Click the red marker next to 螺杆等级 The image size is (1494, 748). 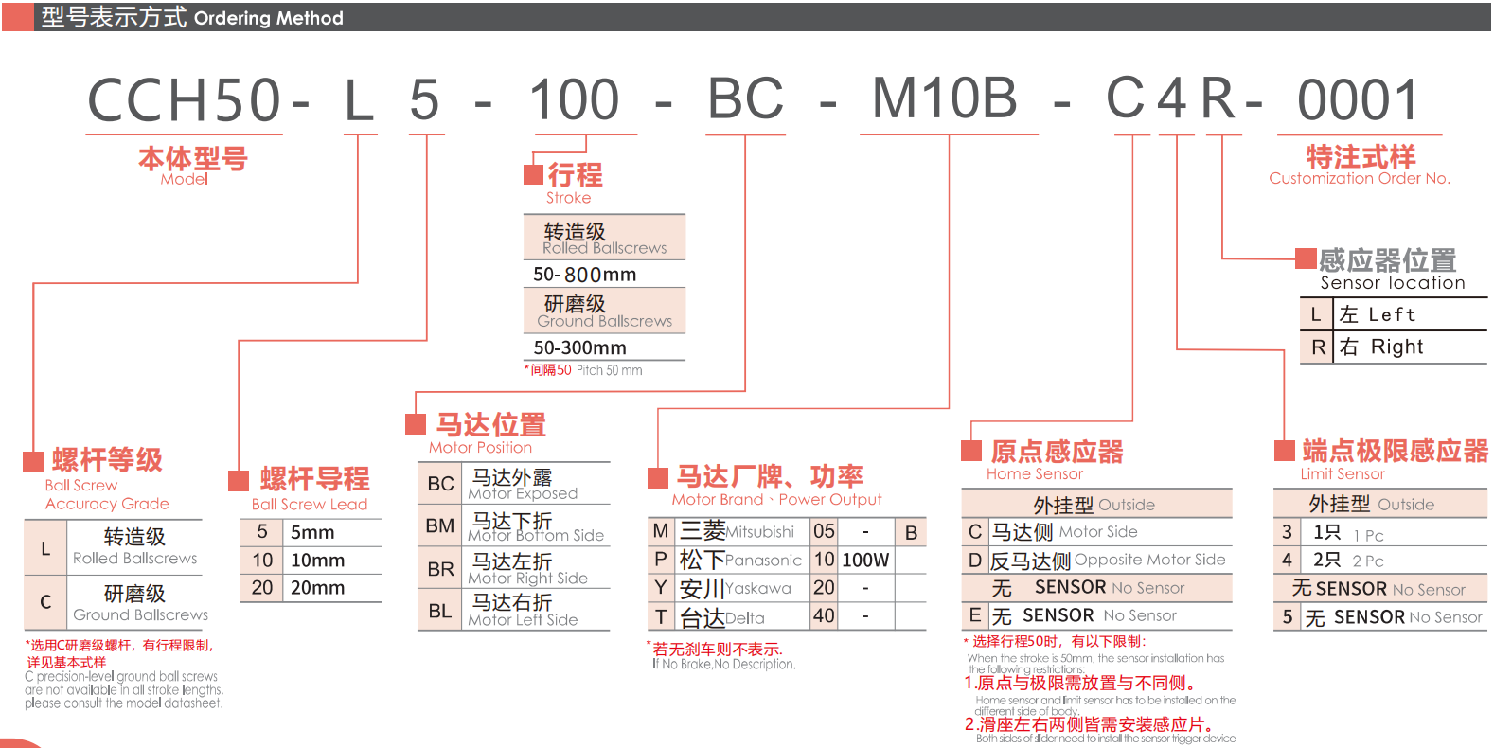(x=33, y=461)
